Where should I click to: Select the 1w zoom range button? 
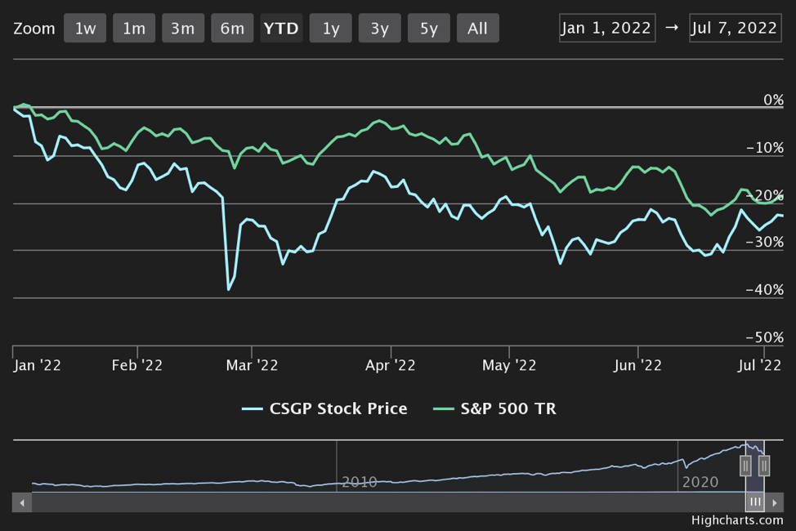(x=85, y=29)
